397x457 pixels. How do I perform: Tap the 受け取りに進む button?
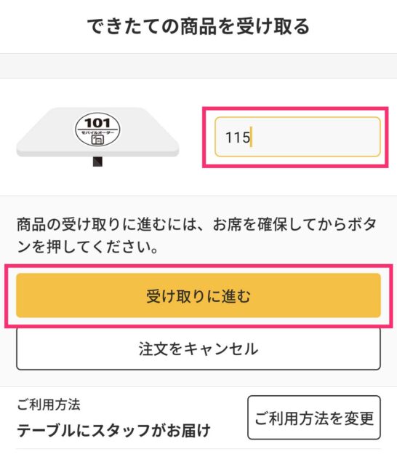pyautogui.click(x=198, y=295)
